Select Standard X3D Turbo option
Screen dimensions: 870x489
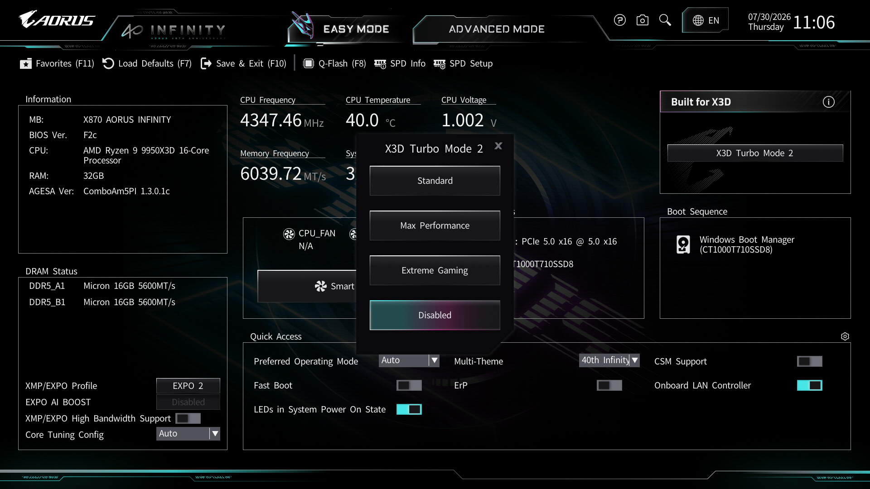click(435, 181)
